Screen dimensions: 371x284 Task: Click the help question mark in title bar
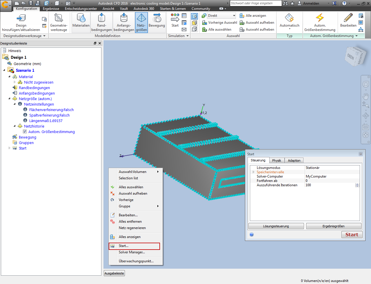click(344, 3)
